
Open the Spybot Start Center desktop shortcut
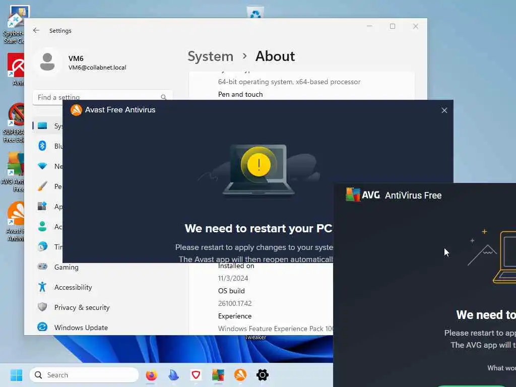coord(14,24)
